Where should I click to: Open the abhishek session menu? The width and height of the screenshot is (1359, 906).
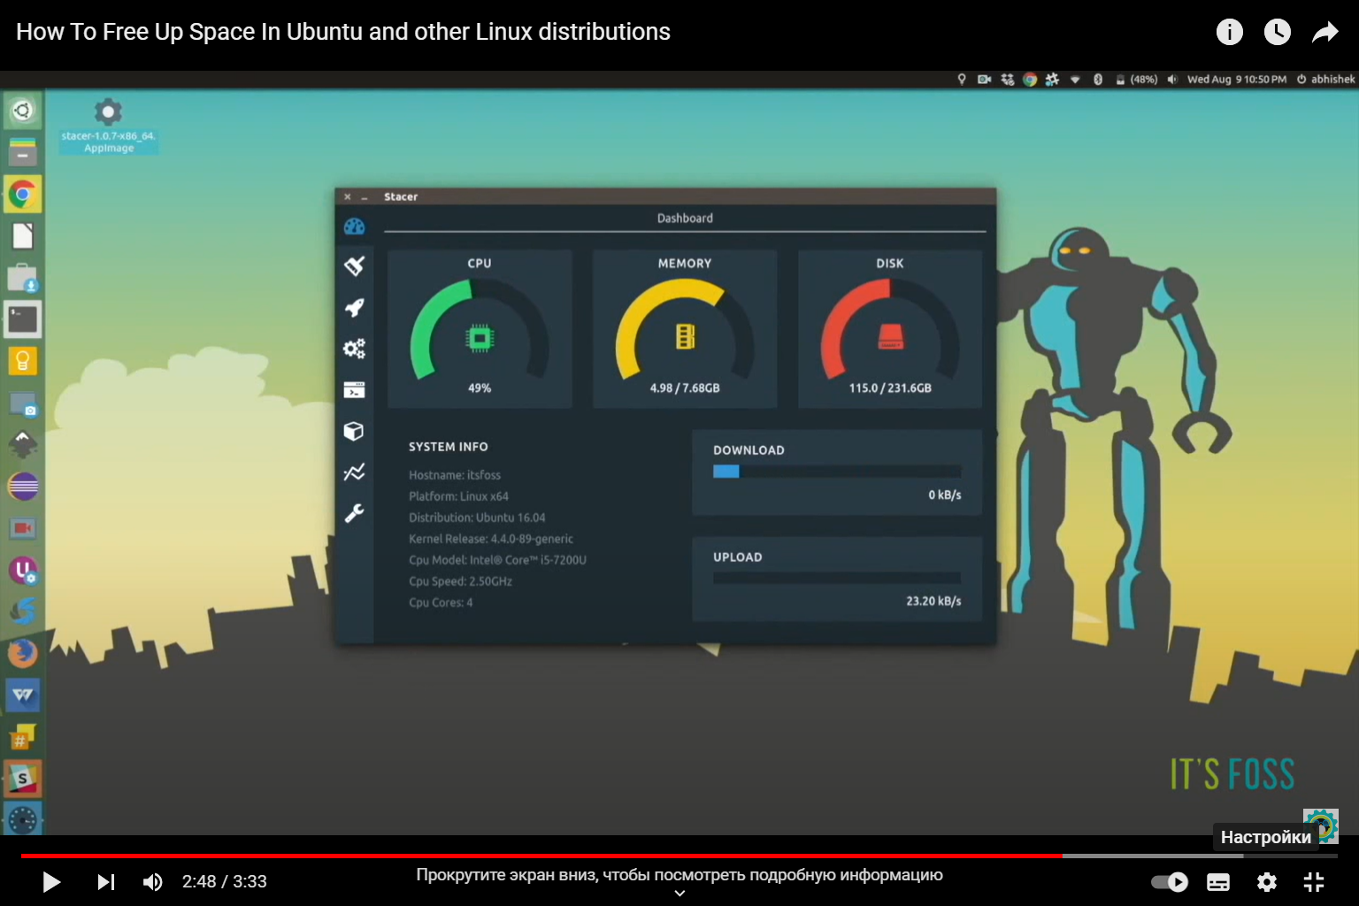1325,80
